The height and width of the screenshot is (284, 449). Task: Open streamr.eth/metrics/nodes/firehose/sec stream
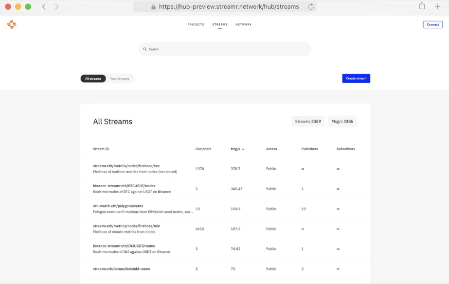(x=126, y=166)
